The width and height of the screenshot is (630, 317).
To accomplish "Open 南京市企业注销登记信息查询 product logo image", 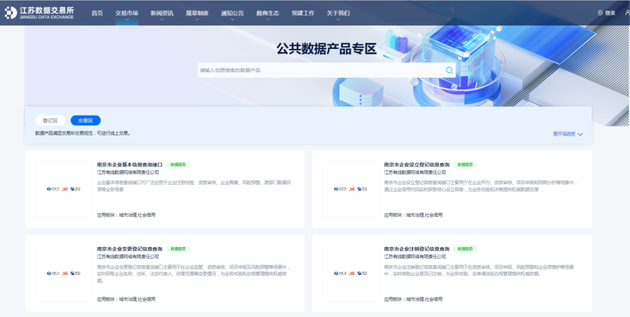I will pos(351,273).
